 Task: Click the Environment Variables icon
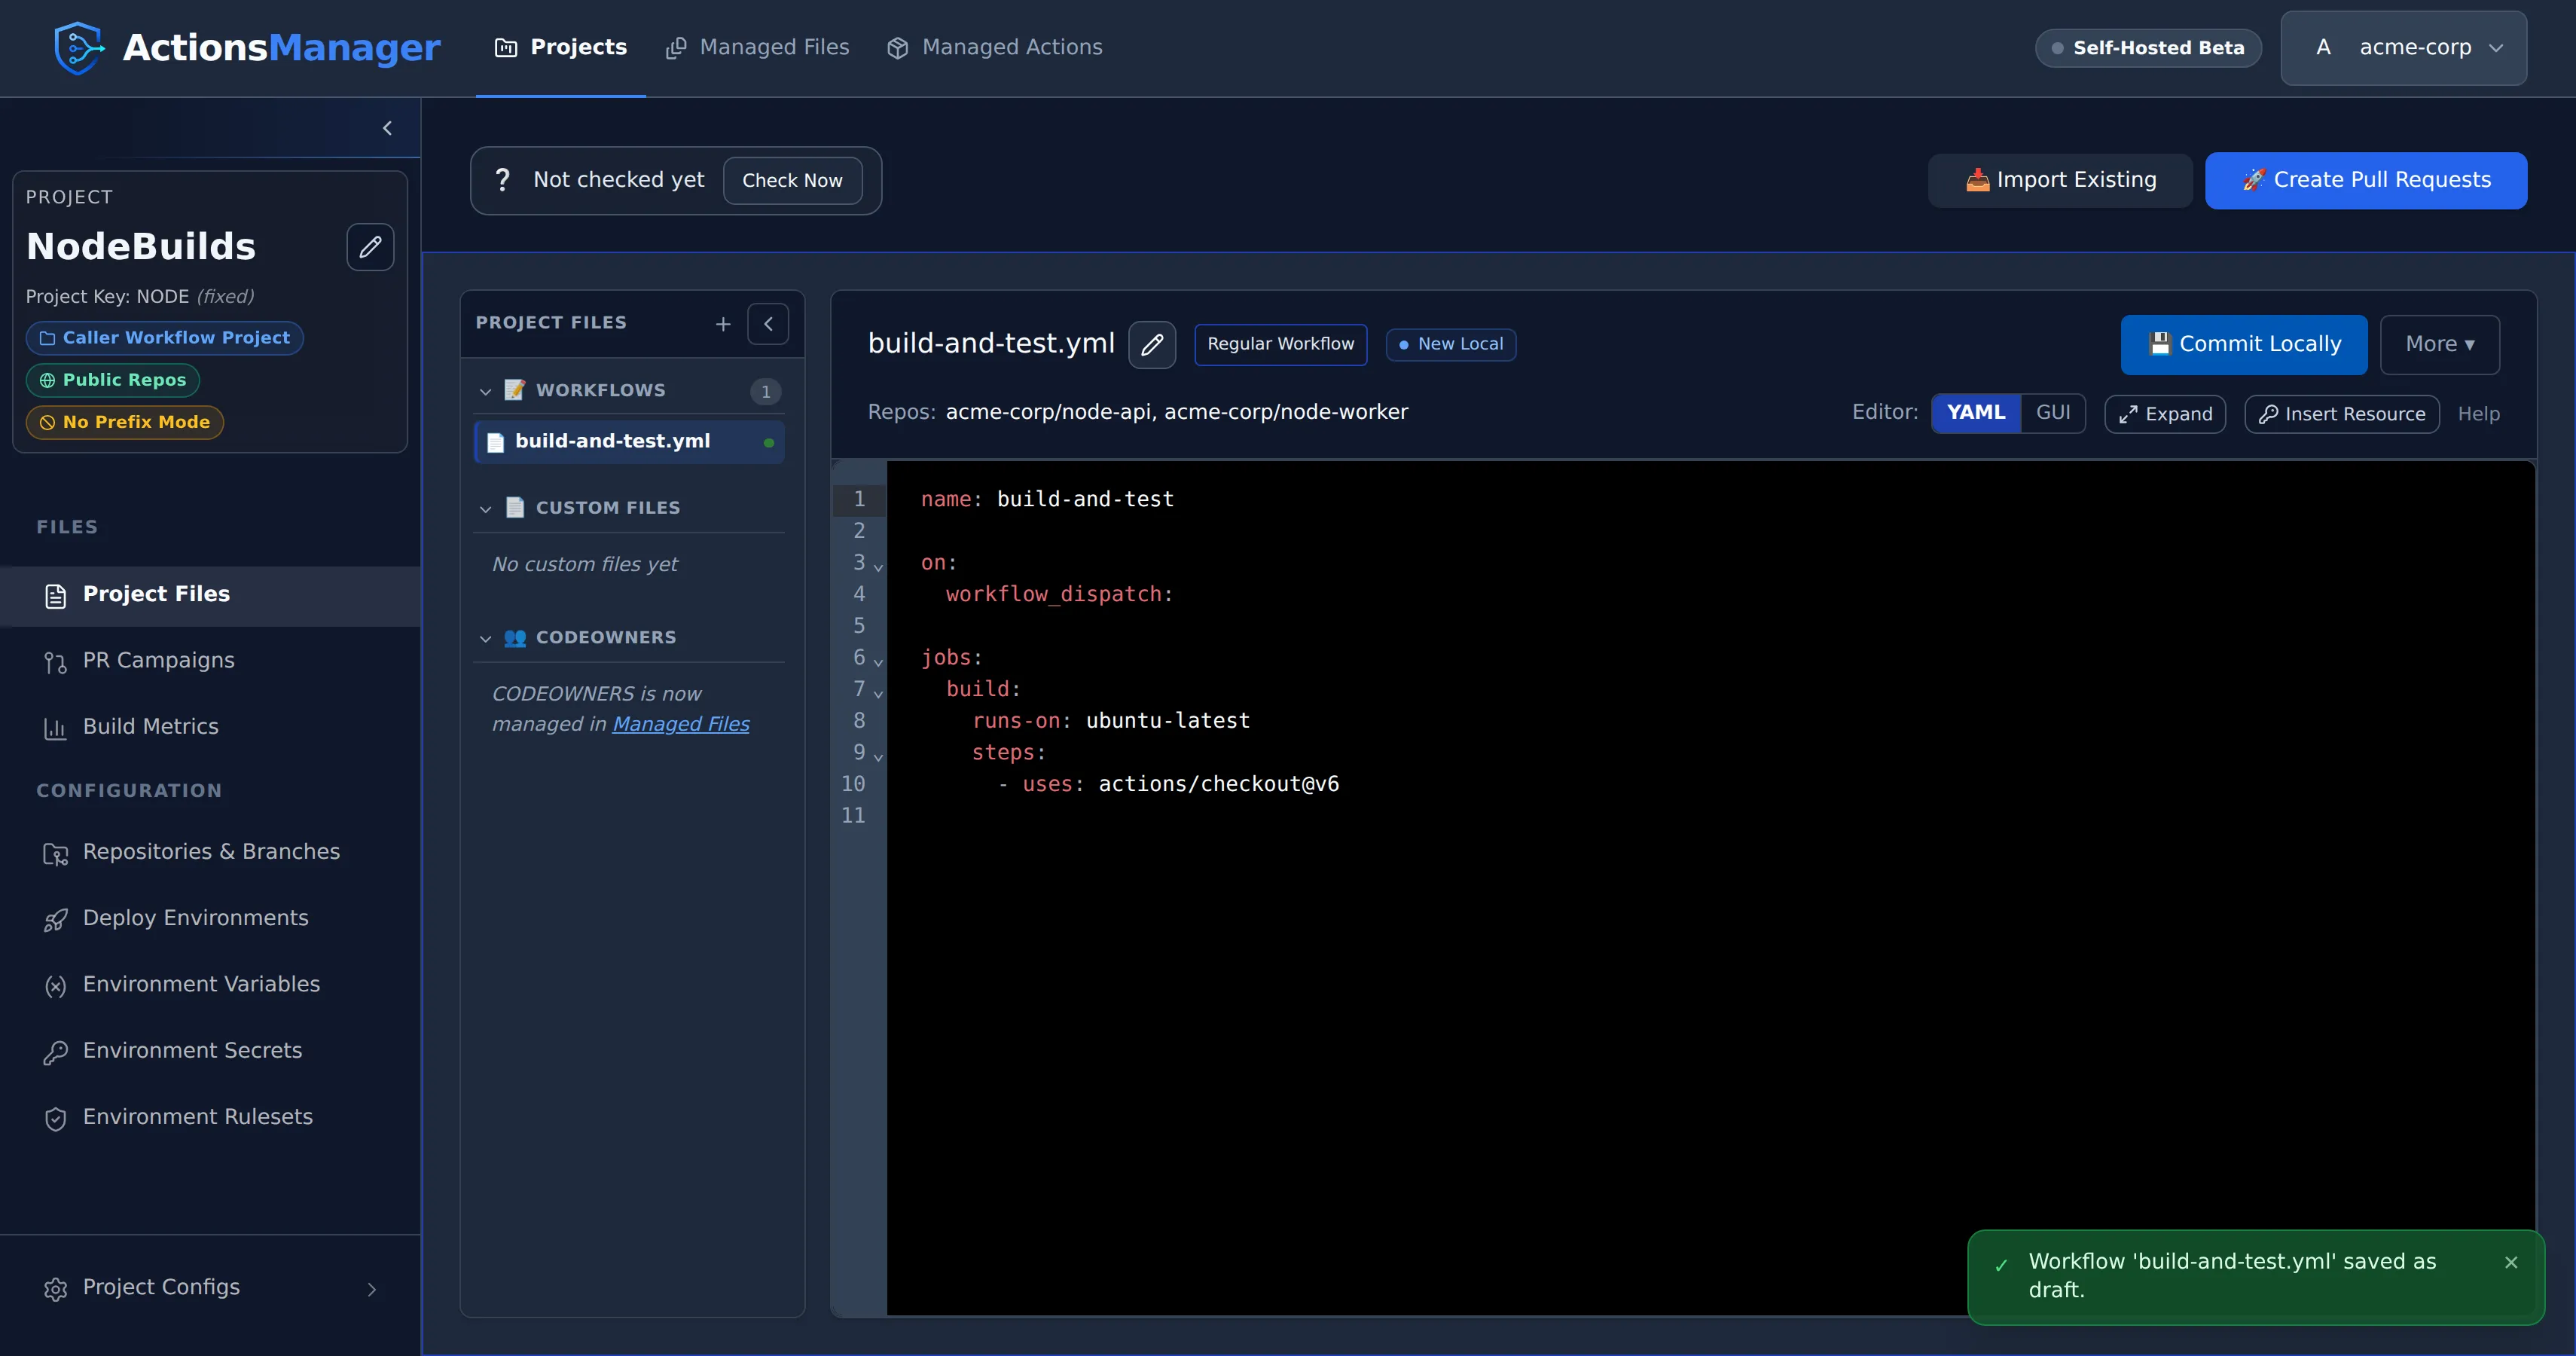(x=56, y=986)
